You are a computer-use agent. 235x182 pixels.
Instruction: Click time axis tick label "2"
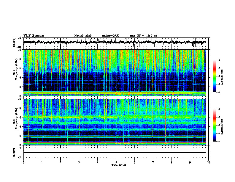click(61, 162)
